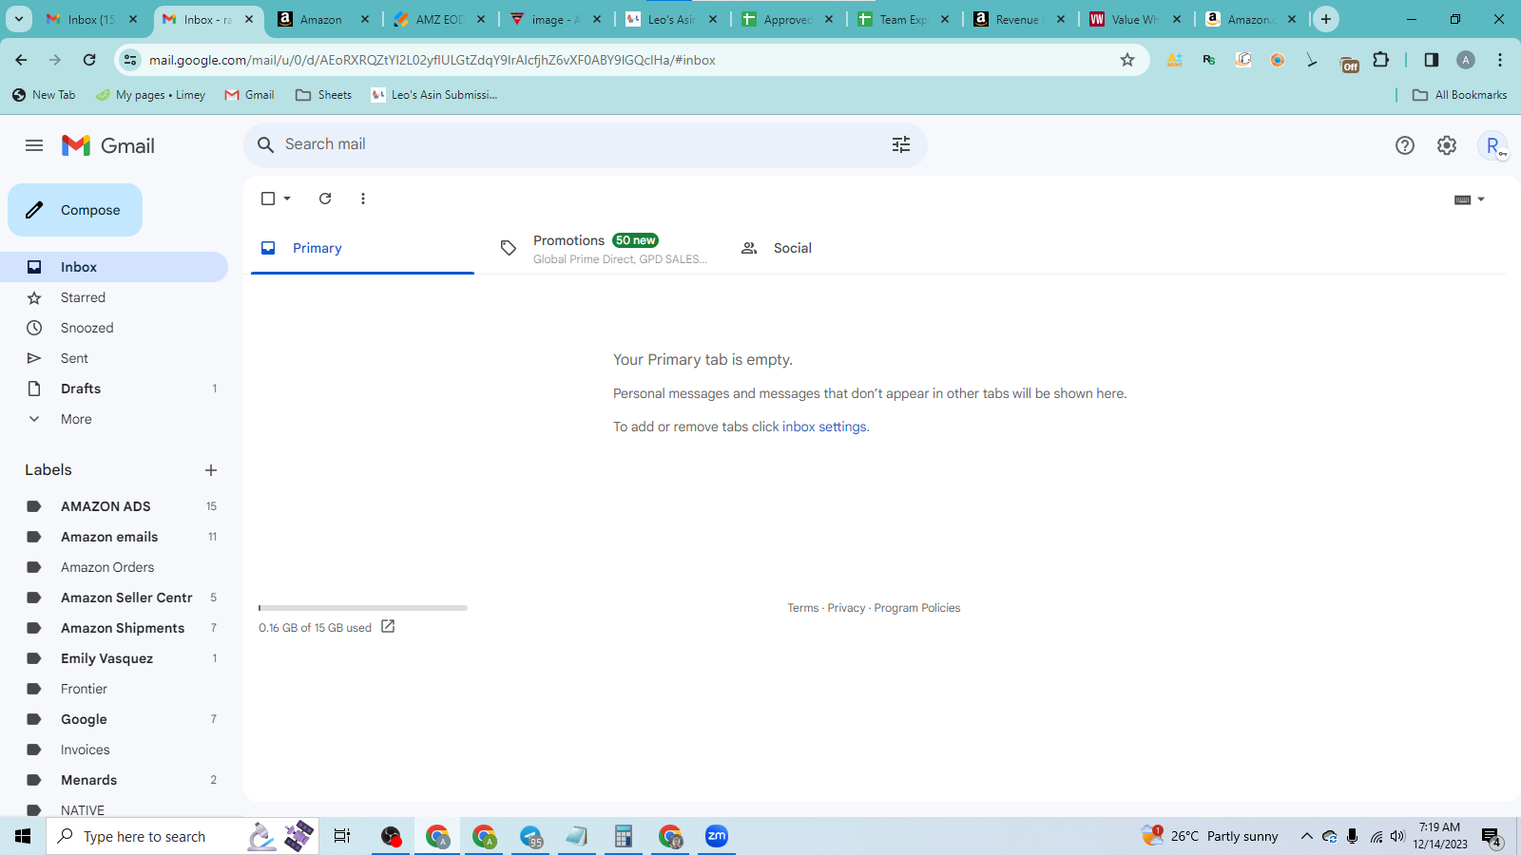Open the Terms link
1521x855 pixels.
803,608
